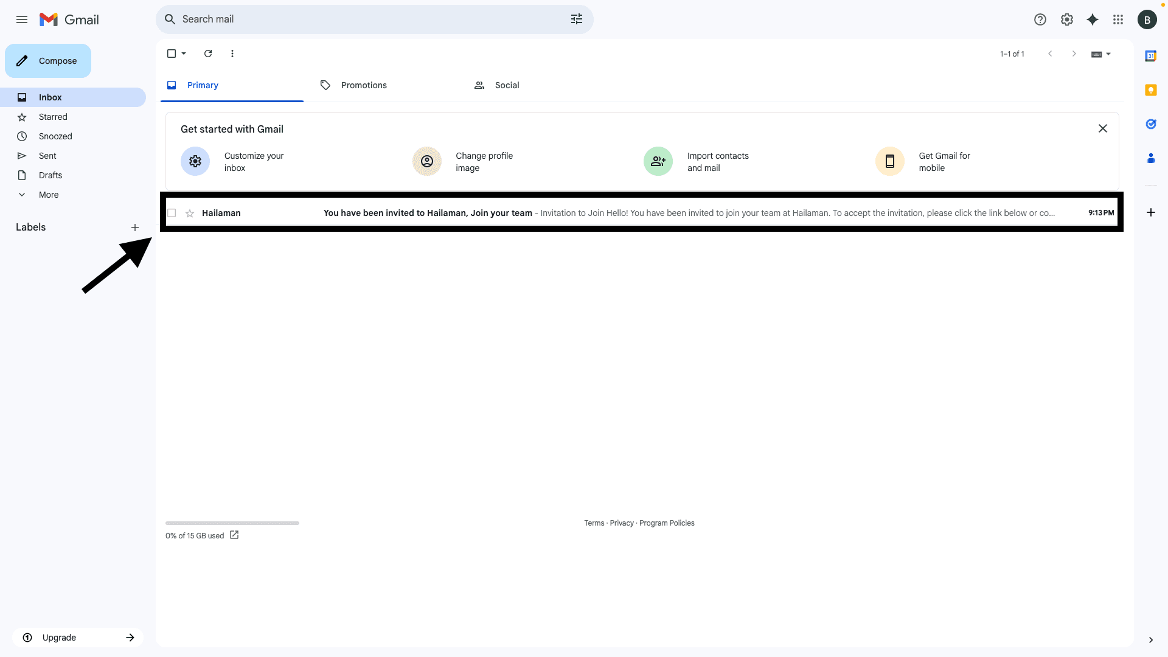This screenshot has width=1168, height=657.
Task: Open the Privacy link in the footer
Action: (x=622, y=523)
